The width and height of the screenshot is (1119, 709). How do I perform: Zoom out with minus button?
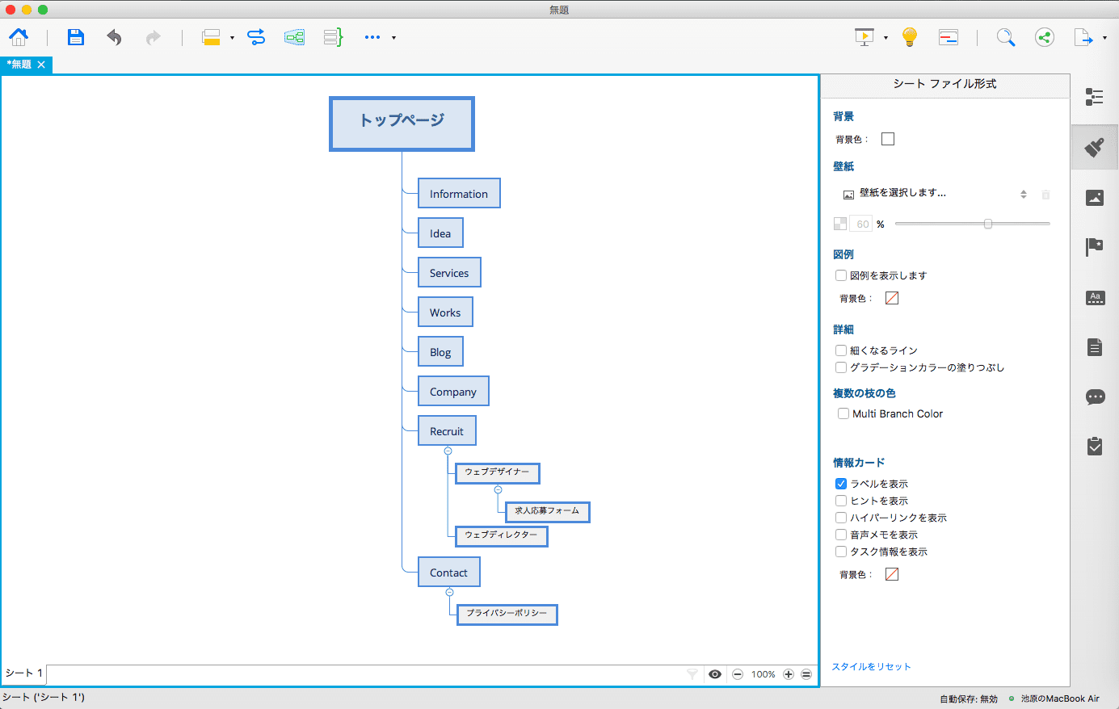click(738, 674)
